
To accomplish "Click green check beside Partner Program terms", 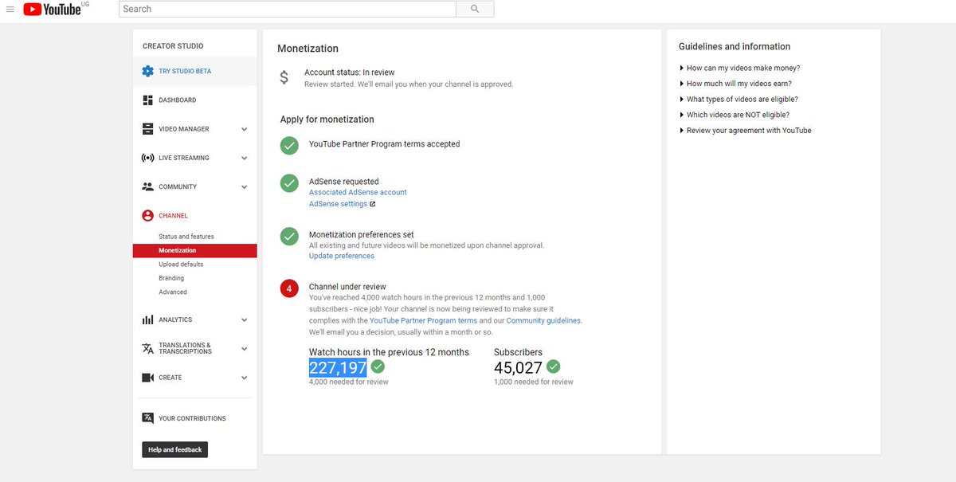I will 289,145.
